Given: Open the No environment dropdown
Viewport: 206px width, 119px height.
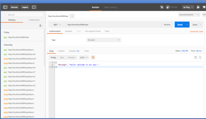Looking at the screenshot, I should [x=189, y=15].
